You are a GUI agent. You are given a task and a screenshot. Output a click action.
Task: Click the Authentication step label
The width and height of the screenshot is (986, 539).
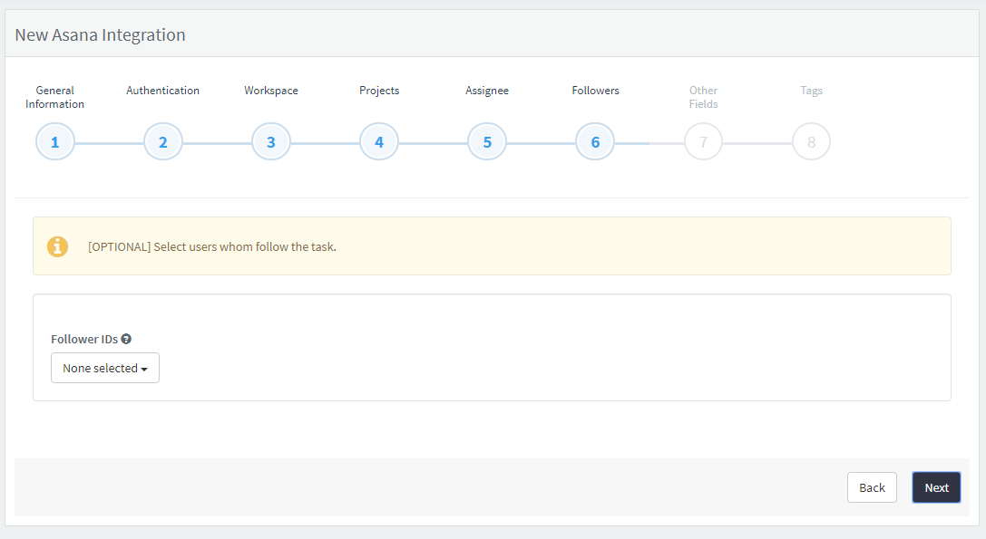163,91
